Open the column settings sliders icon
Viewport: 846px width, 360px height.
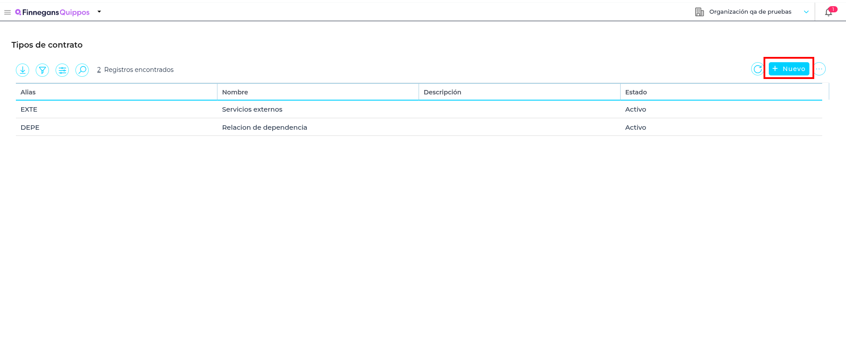(62, 70)
